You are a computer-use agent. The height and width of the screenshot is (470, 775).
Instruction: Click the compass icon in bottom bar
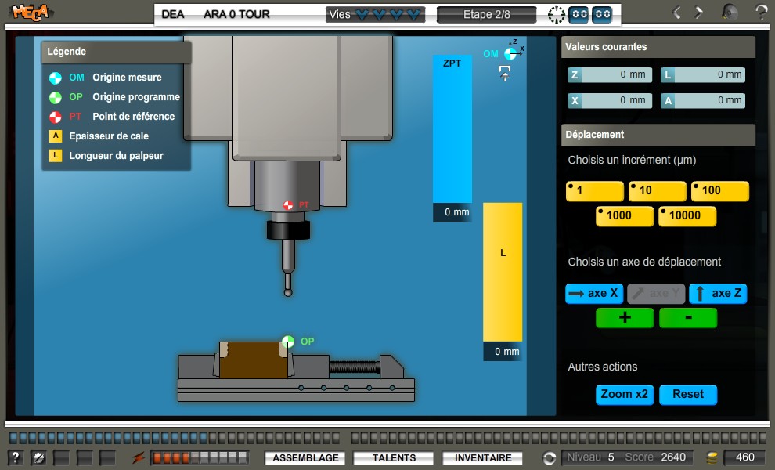point(37,457)
